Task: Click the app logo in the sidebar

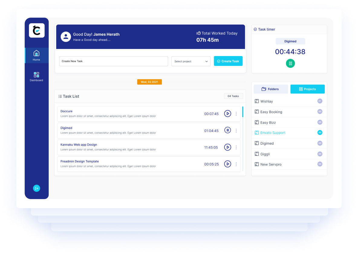Action: [37, 31]
